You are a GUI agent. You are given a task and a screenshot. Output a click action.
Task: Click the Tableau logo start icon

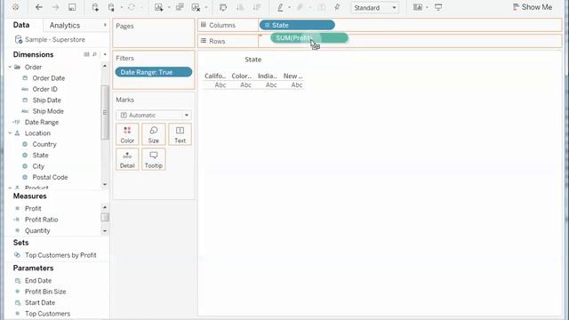(x=16, y=7)
